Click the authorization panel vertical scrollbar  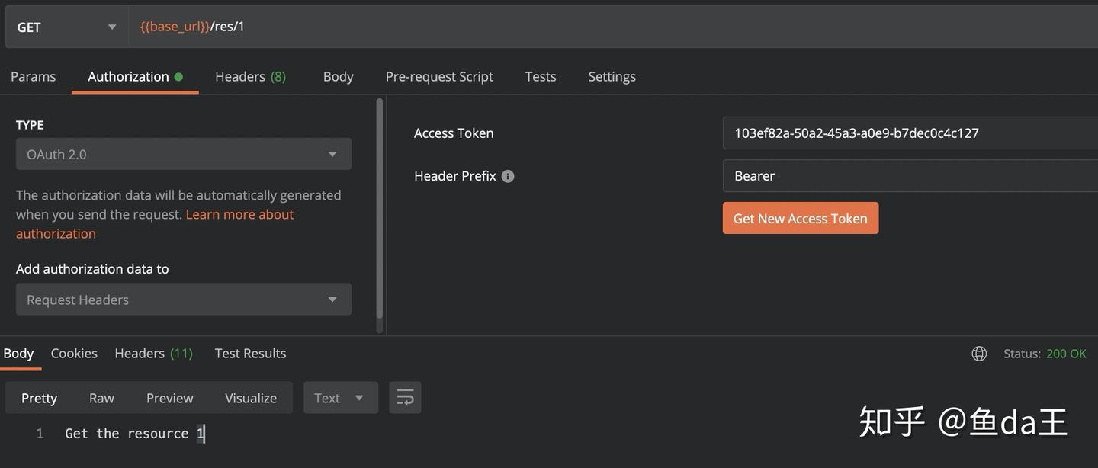[x=380, y=213]
